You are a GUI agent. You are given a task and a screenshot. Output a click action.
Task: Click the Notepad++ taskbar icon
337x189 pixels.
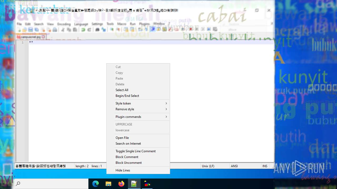pyautogui.click(x=134, y=184)
